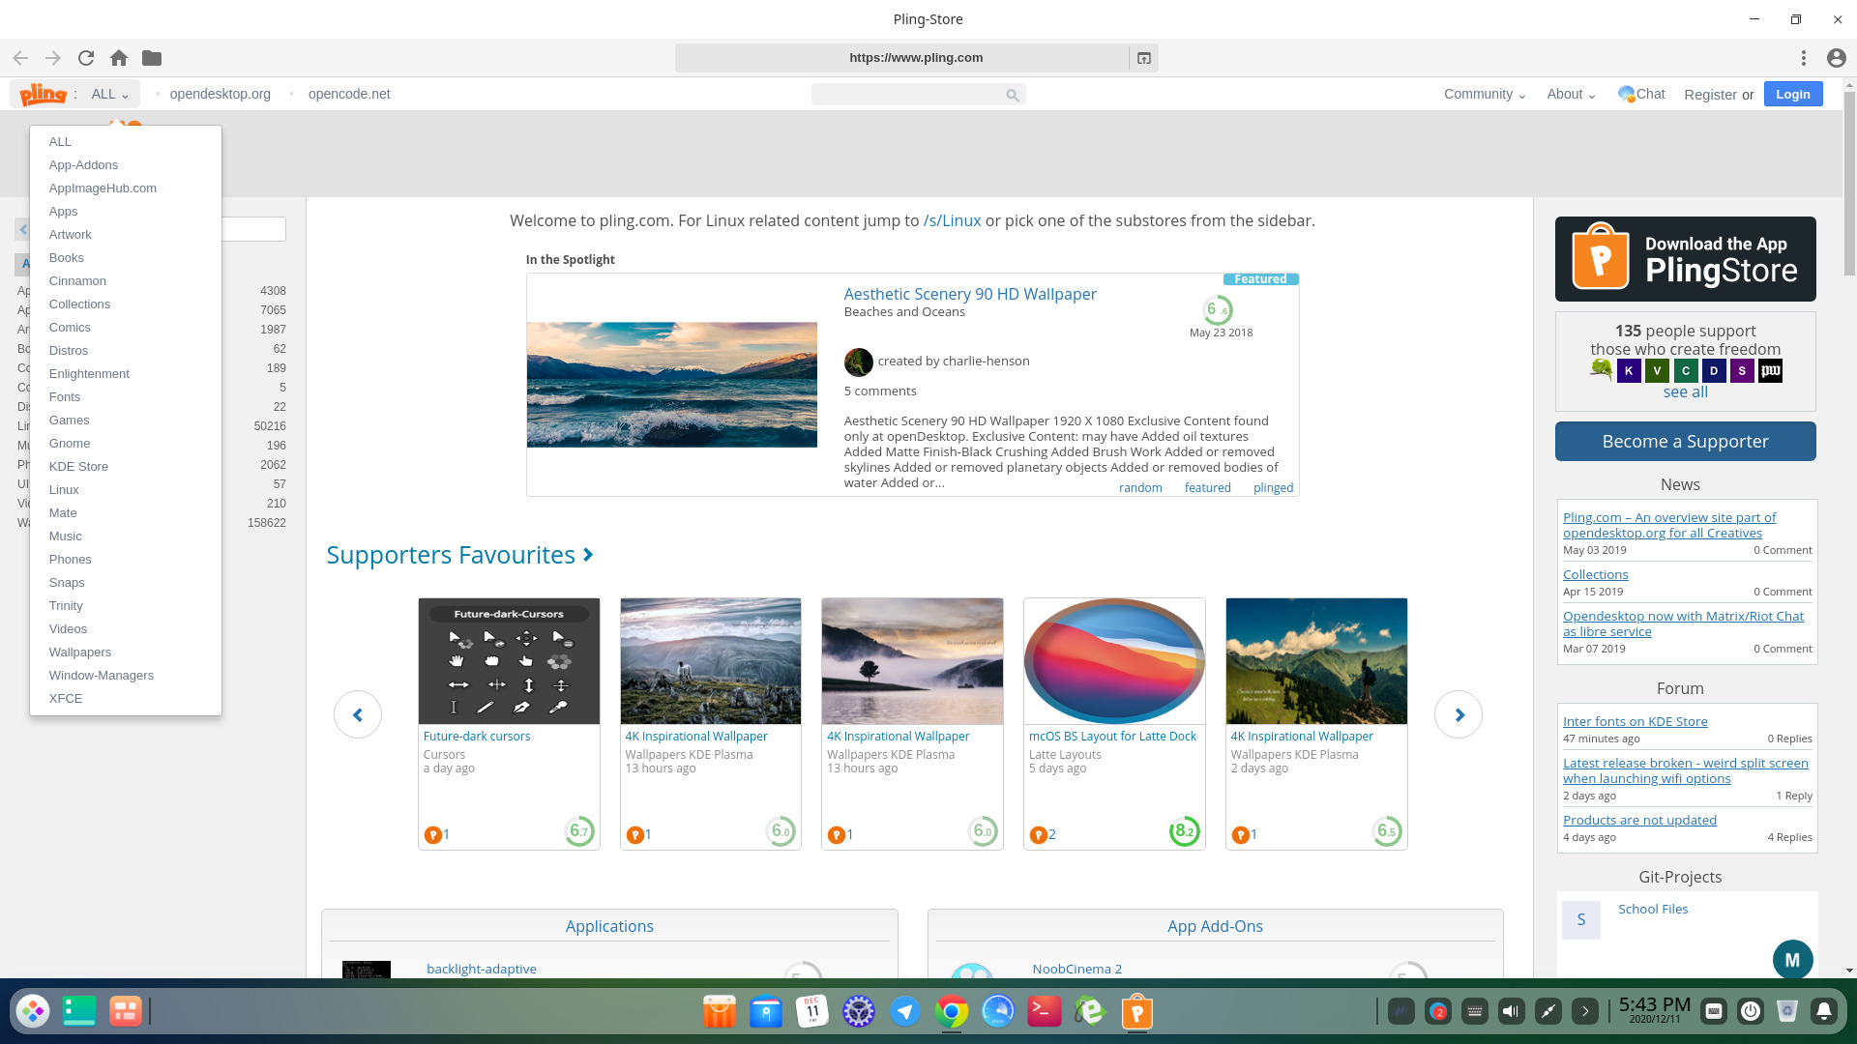Open the spotlight ocean wallpaper image
The height and width of the screenshot is (1044, 1857).
point(671,385)
